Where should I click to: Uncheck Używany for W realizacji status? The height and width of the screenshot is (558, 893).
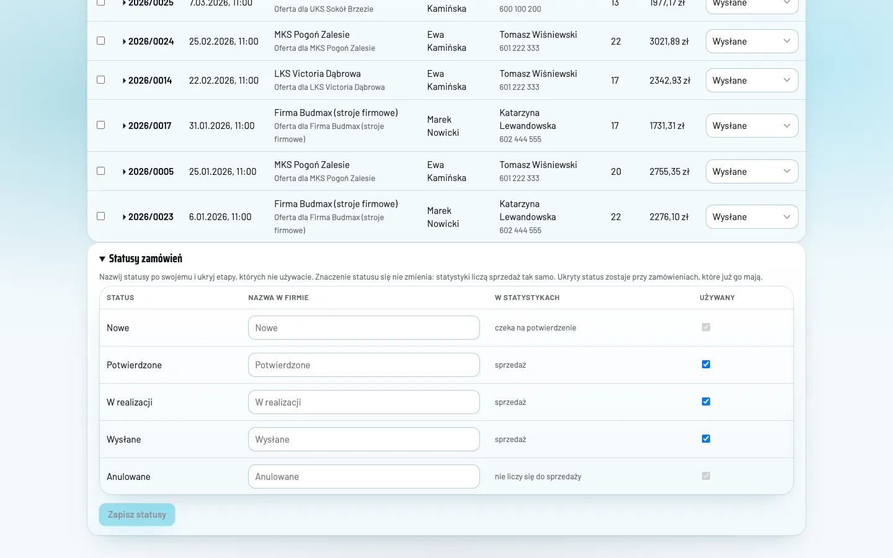[706, 402]
